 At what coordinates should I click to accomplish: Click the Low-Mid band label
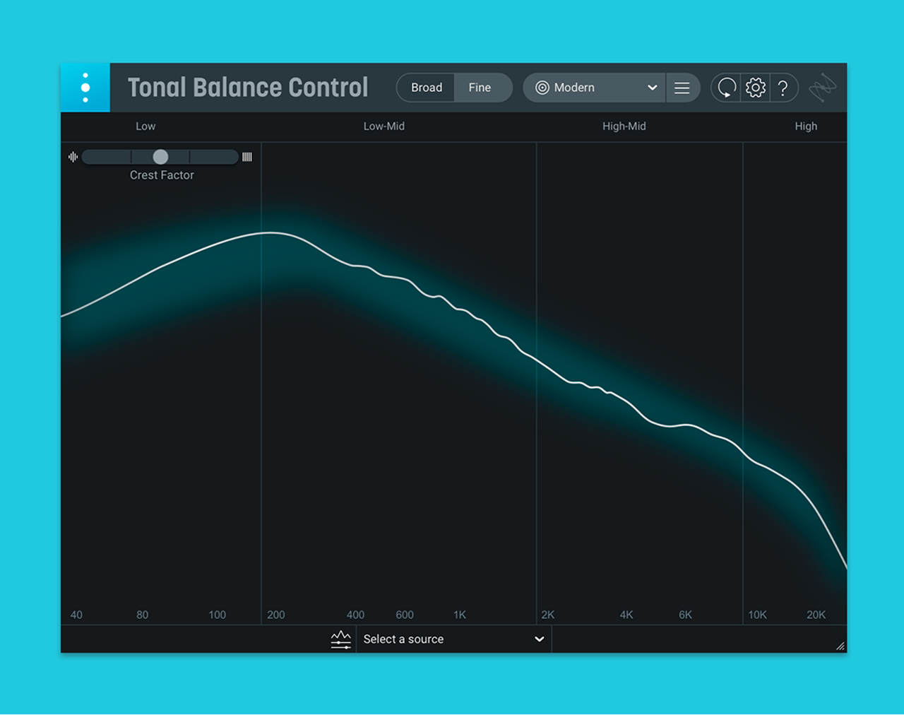[384, 126]
